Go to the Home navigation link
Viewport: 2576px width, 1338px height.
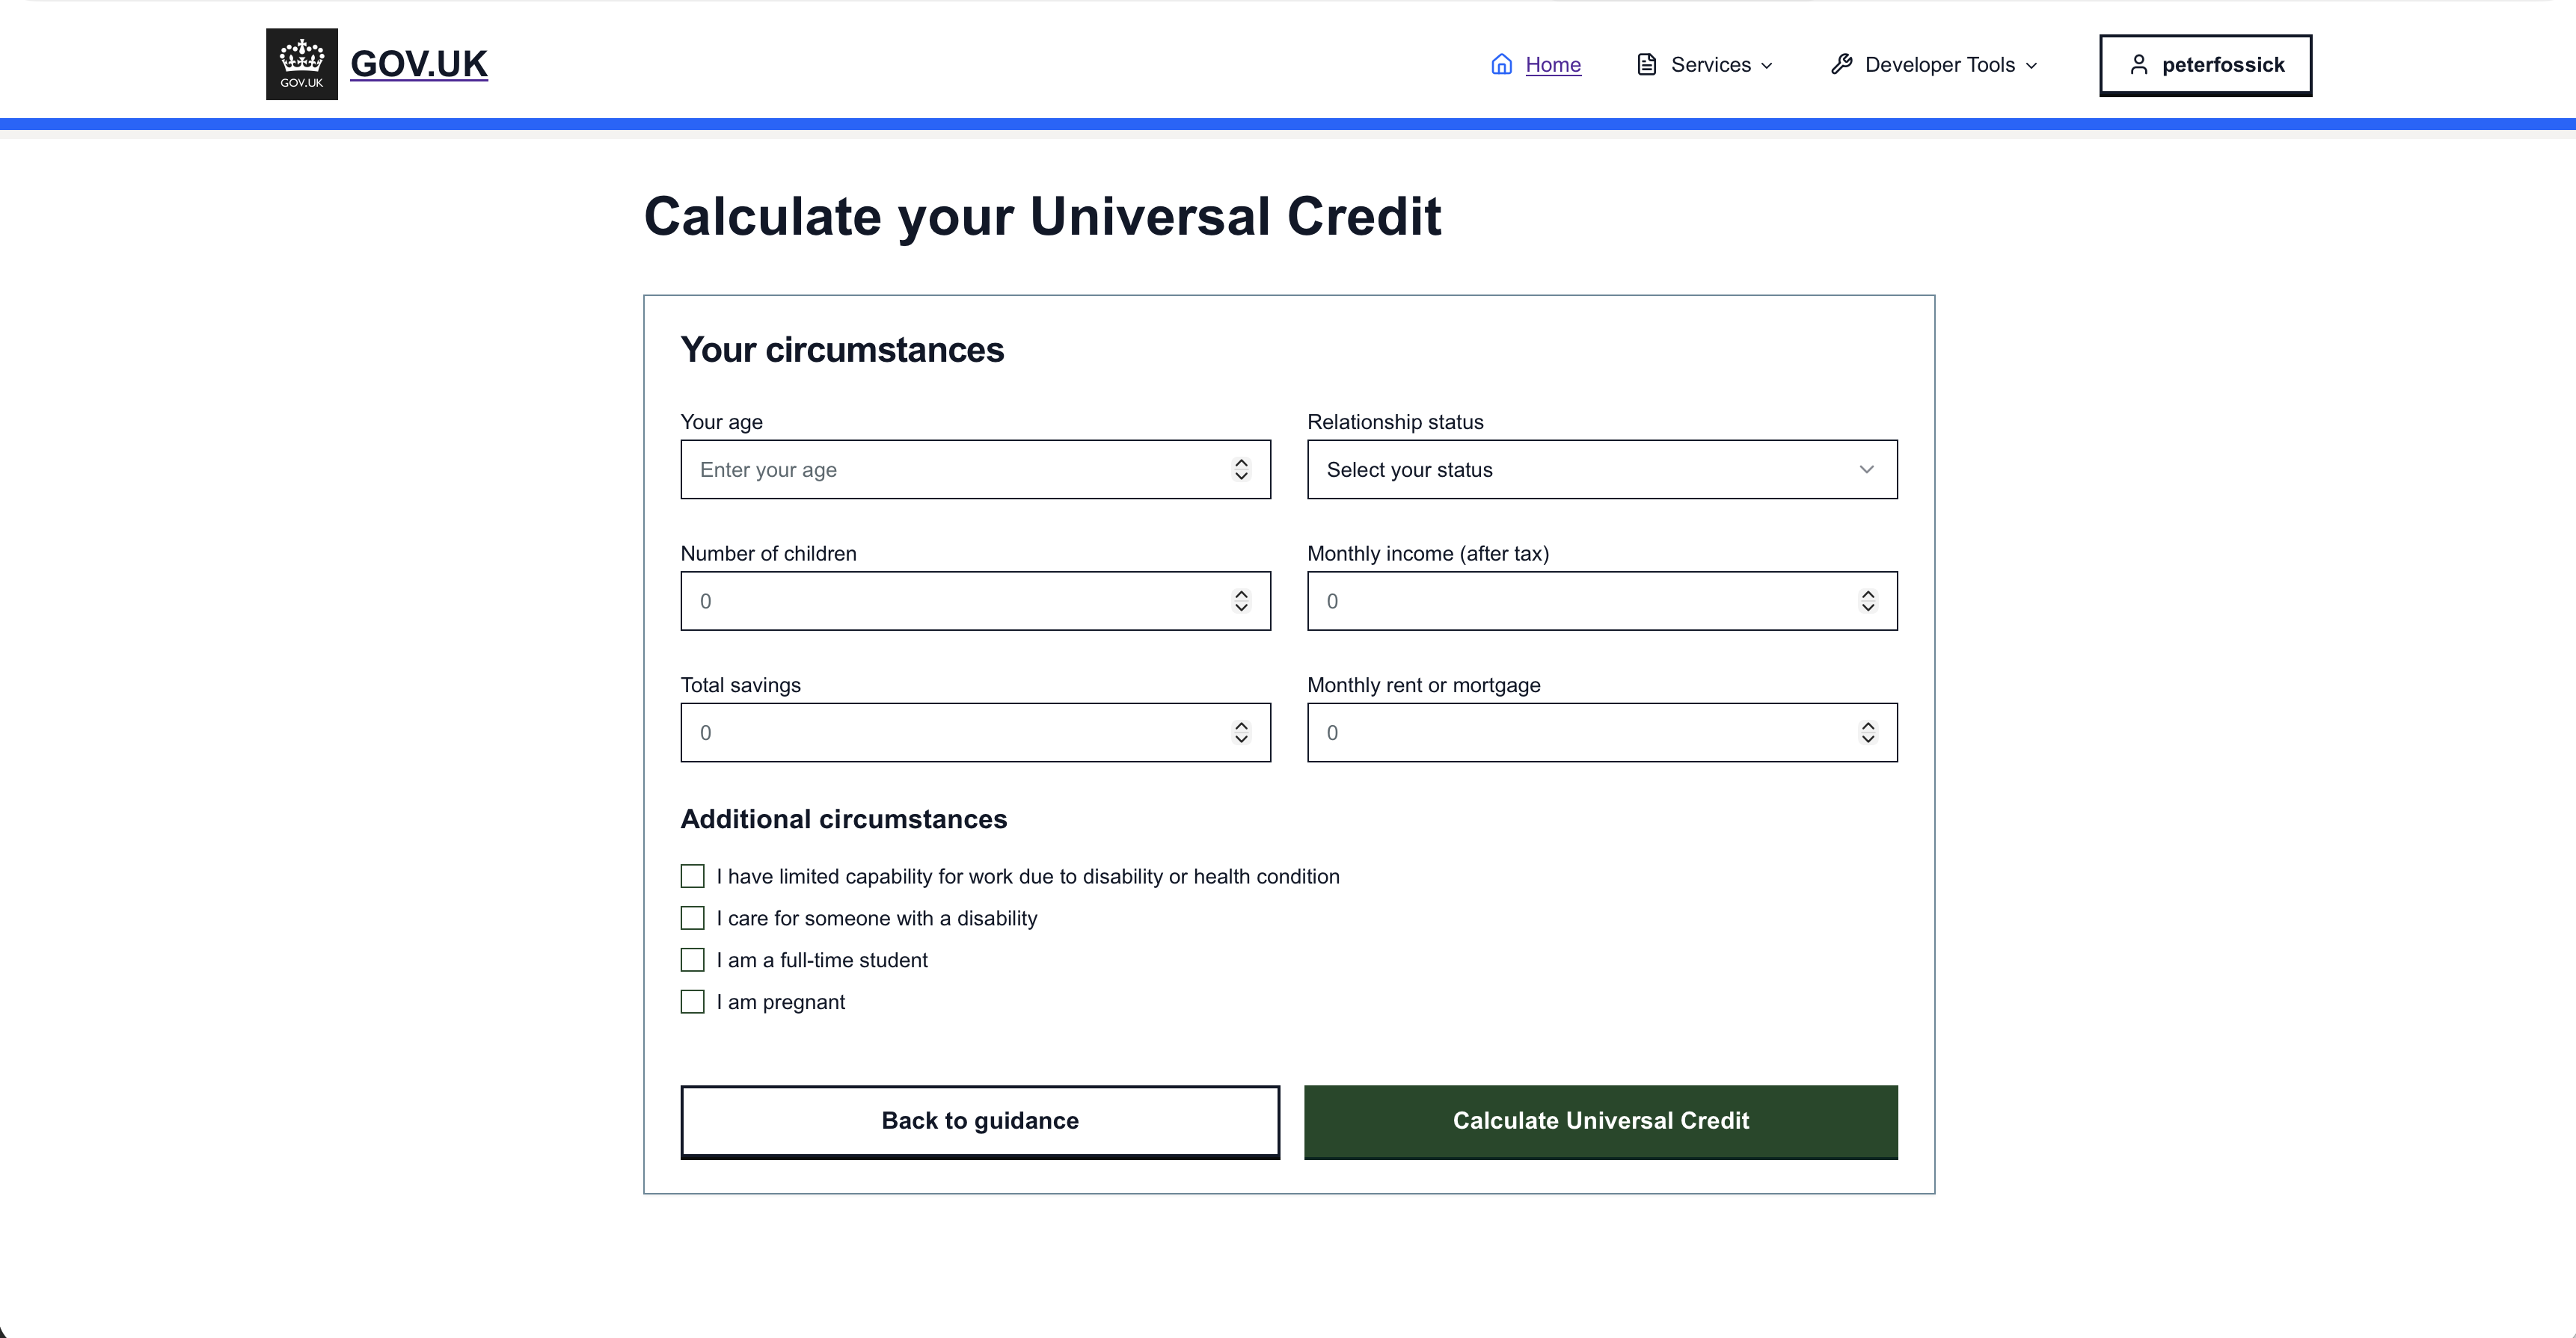tap(1552, 65)
